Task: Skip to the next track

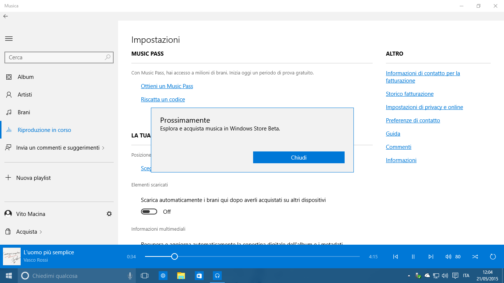Action: pyautogui.click(x=431, y=256)
